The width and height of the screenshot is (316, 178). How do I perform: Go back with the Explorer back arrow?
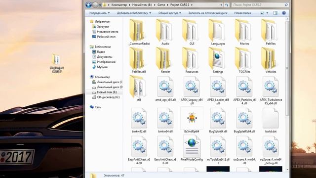88,4
